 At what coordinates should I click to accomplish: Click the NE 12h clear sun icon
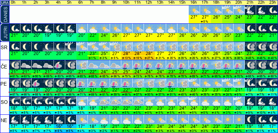(149, 120)
